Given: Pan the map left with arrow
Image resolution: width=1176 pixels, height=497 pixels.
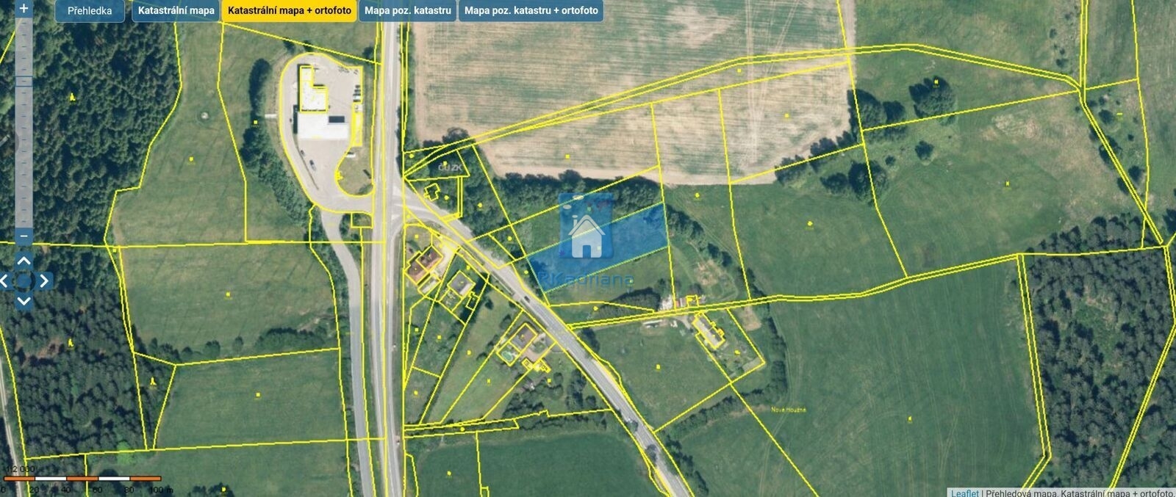Looking at the screenshot, I should click(x=4, y=280).
